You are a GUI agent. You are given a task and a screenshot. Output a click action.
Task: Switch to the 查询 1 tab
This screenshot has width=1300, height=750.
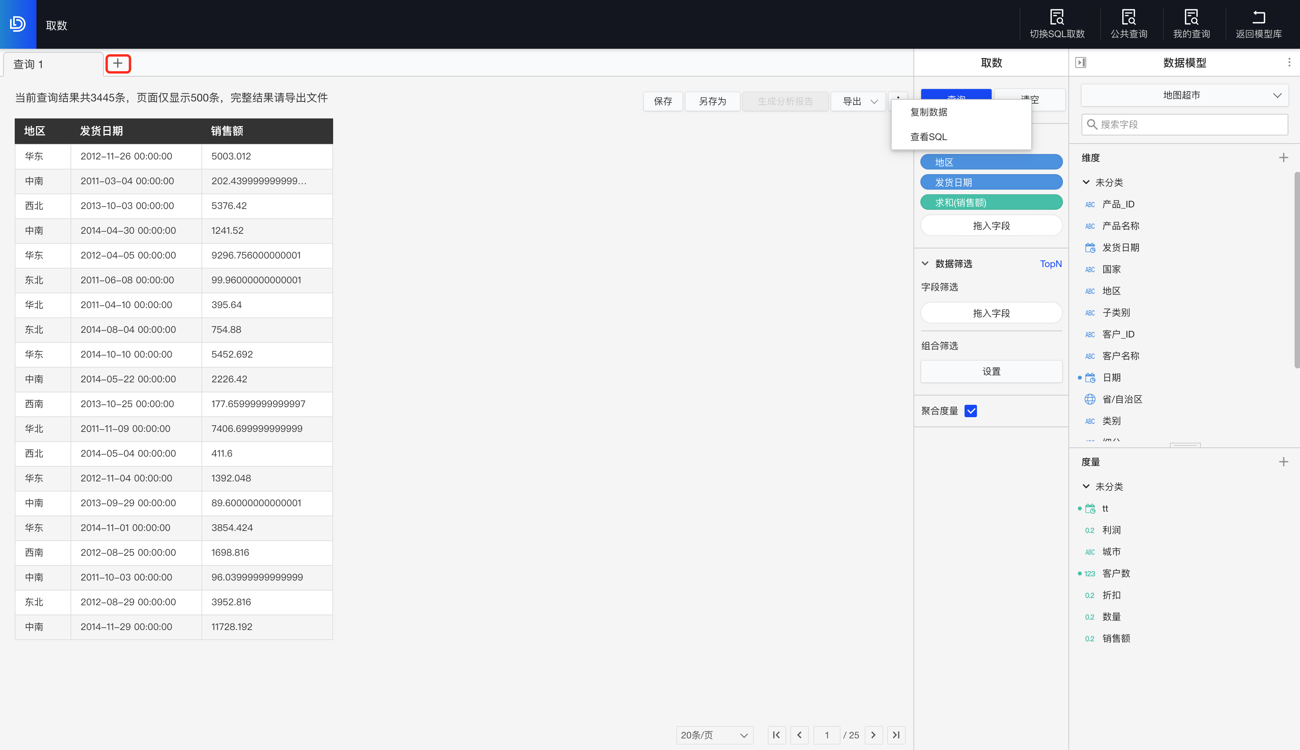[x=53, y=64]
